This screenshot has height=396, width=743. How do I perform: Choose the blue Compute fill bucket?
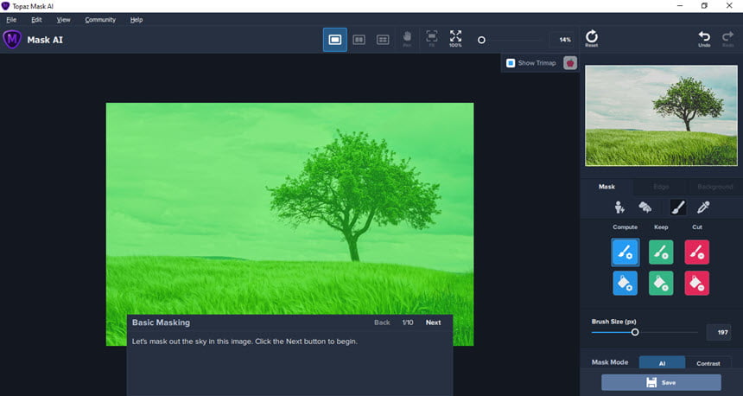click(625, 283)
